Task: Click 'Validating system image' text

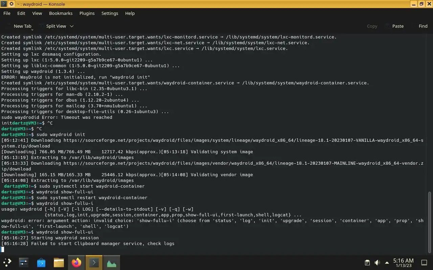Action: click(222, 152)
